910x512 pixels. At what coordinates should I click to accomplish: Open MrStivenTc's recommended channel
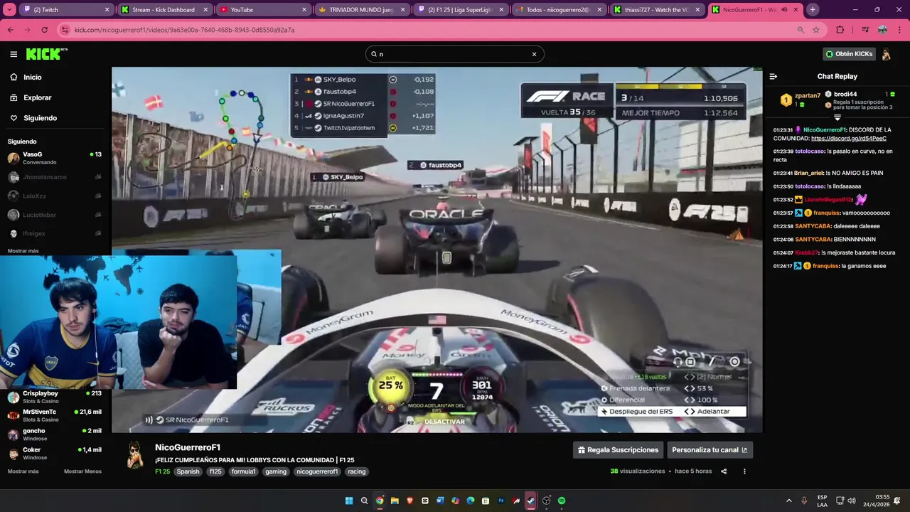click(x=54, y=415)
